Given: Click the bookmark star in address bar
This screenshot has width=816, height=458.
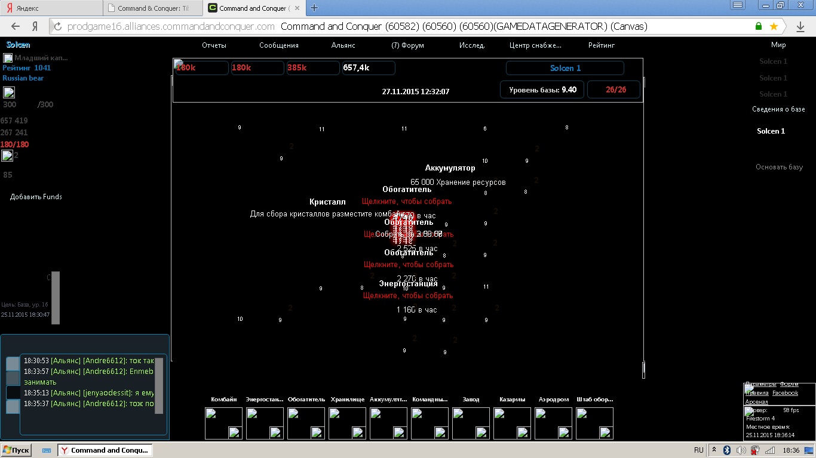Looking at the screenshot, I should click(x=774, y=26).
